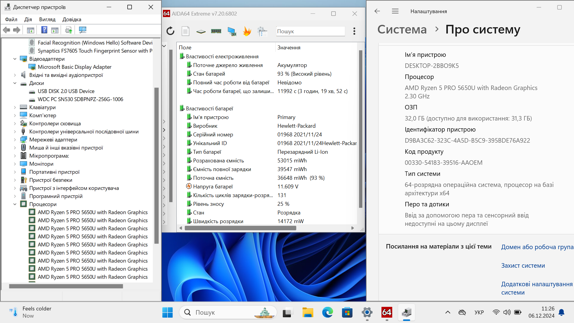Open the Feels colder weather widget

30,312
